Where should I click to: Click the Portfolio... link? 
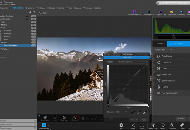5,49
